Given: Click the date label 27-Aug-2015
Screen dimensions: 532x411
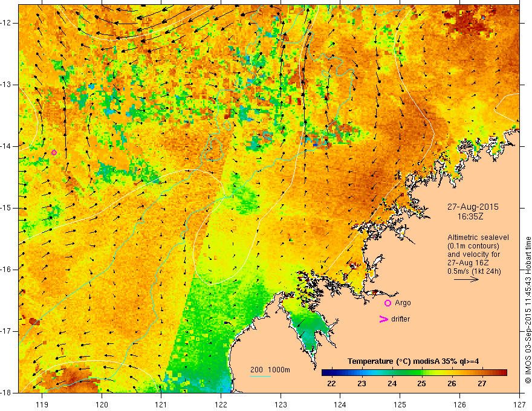Looking at the screenshot, I should 473,207.
